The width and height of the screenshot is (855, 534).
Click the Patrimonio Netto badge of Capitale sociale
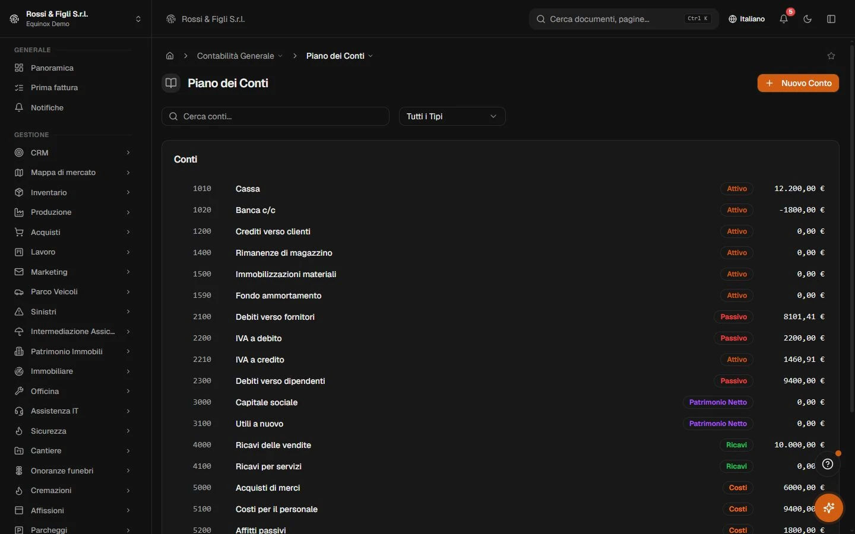(718, 402)
